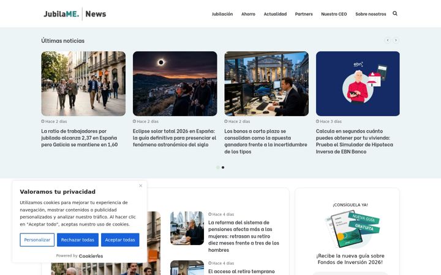Advance to next slide in Últimas noticias

click(396, 40)
